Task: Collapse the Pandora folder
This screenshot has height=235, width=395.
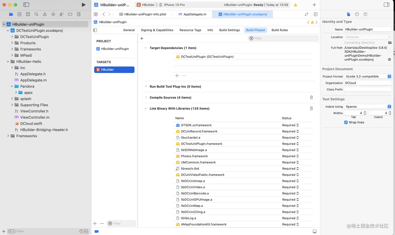Action: coord(12,86)
